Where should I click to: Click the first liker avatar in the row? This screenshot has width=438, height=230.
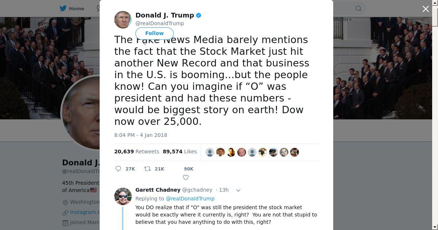click(x=210, y=152)
